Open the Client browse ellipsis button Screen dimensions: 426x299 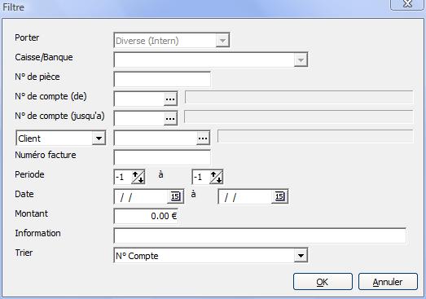click(x=203, y=138)
